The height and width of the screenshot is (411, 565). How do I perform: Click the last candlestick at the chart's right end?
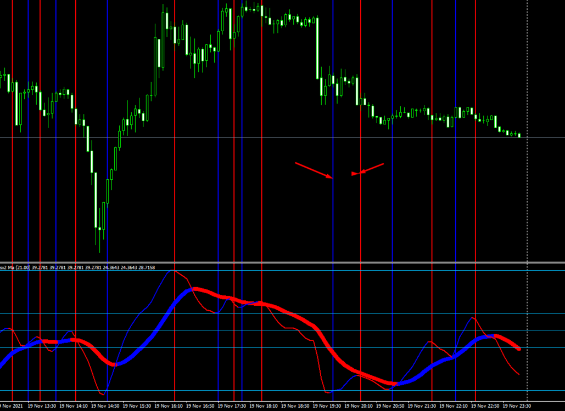(519, 135)
